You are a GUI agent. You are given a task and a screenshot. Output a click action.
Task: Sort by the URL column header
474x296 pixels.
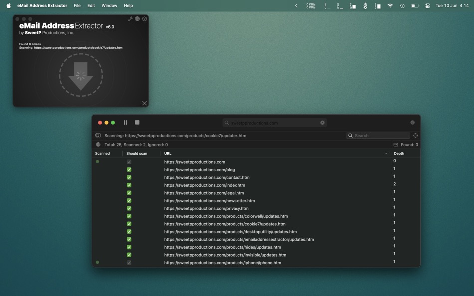(x=168, y=154)
